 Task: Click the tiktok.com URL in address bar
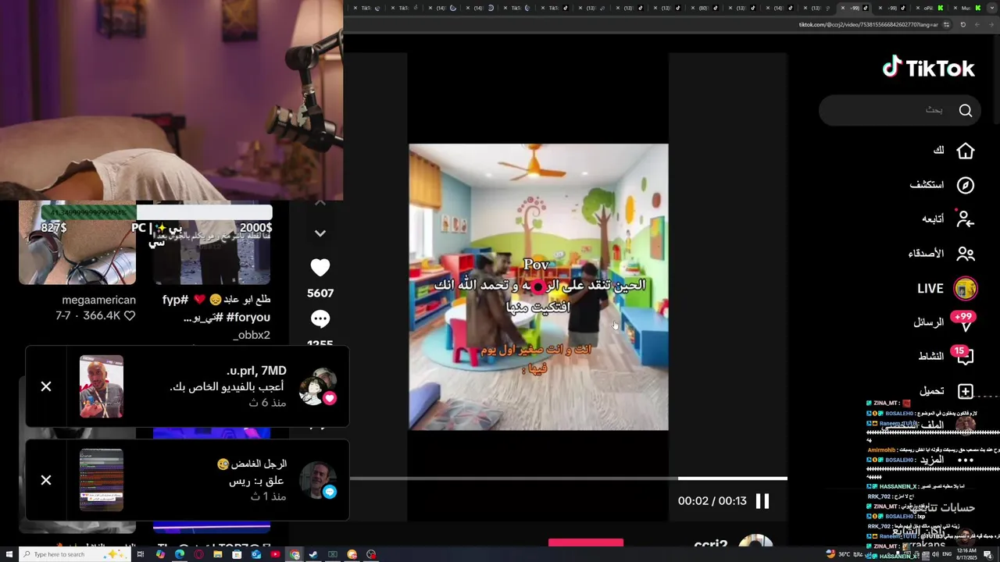868,25
